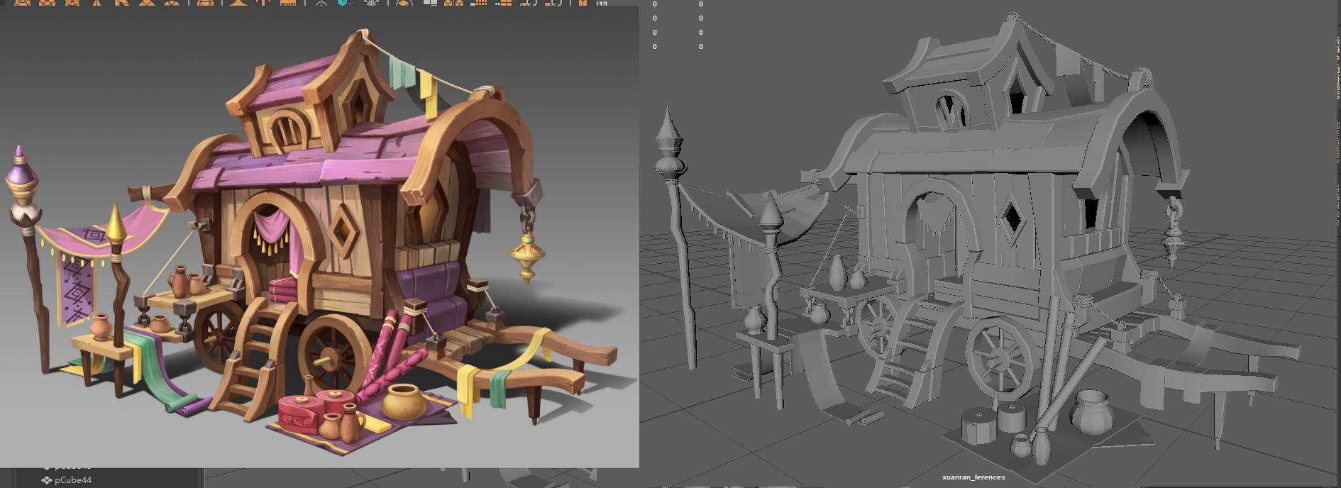The width and height of the screenshot is (1341, 488).
Task: Open the polygon Type tool icon
Action: coord(264,3)
